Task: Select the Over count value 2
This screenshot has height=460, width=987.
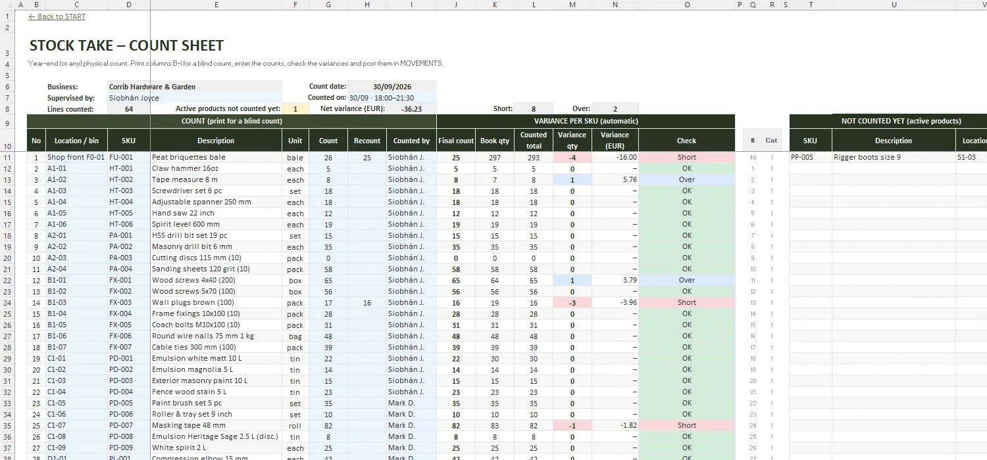Action: pyautogui.click(x=615, y=109)
